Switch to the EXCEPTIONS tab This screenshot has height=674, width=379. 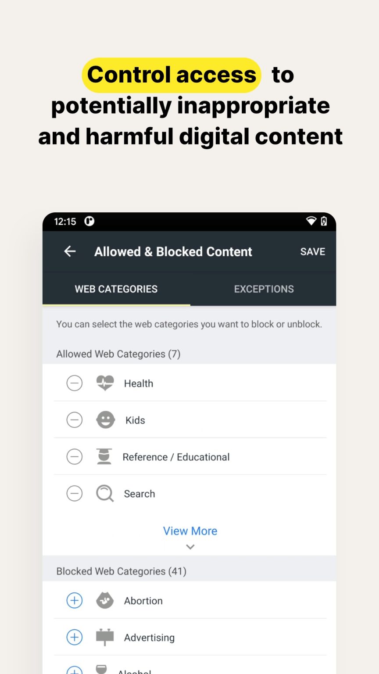click(x=263, y=289)
